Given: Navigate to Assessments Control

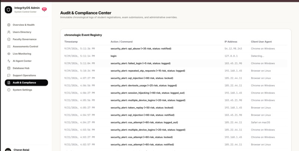Looking at the screenshot, I should tap(26, 46).
